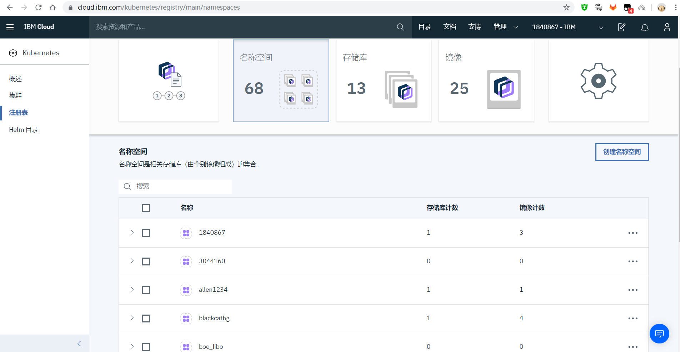Click the namespace icon for 1840867
Viewport: 680px width, 352px height.
click(186, 233)
